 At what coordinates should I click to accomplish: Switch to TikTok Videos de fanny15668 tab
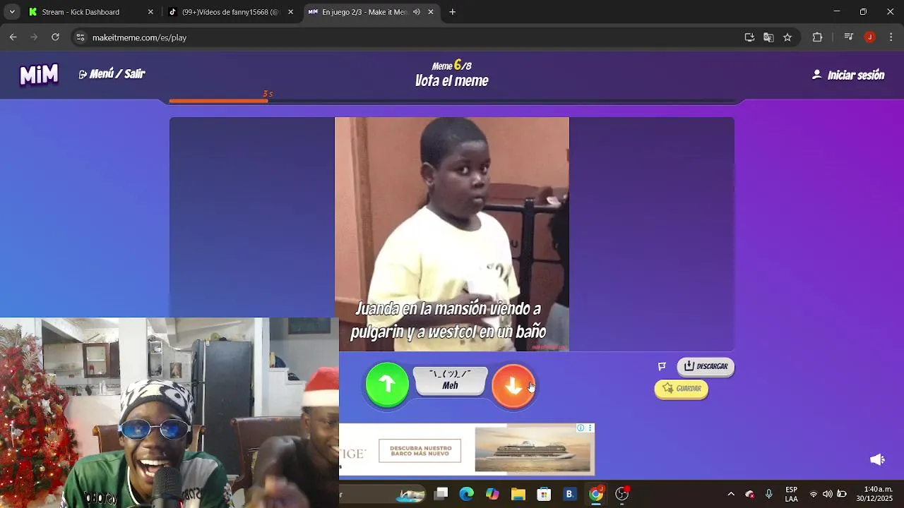point(230,12)
